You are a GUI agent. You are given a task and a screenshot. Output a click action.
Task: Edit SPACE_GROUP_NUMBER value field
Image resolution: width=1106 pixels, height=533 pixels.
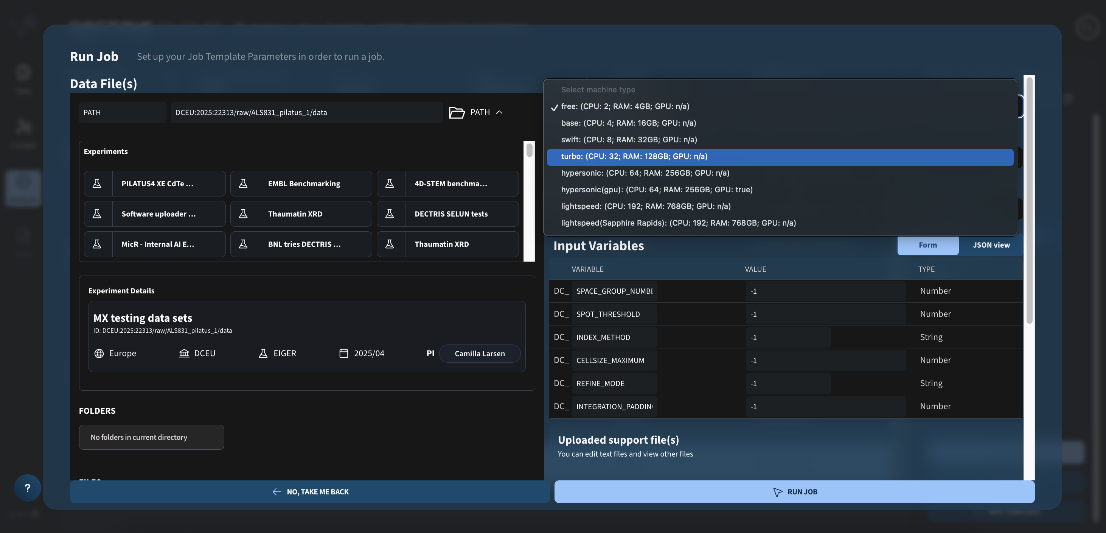pos(826,291)
